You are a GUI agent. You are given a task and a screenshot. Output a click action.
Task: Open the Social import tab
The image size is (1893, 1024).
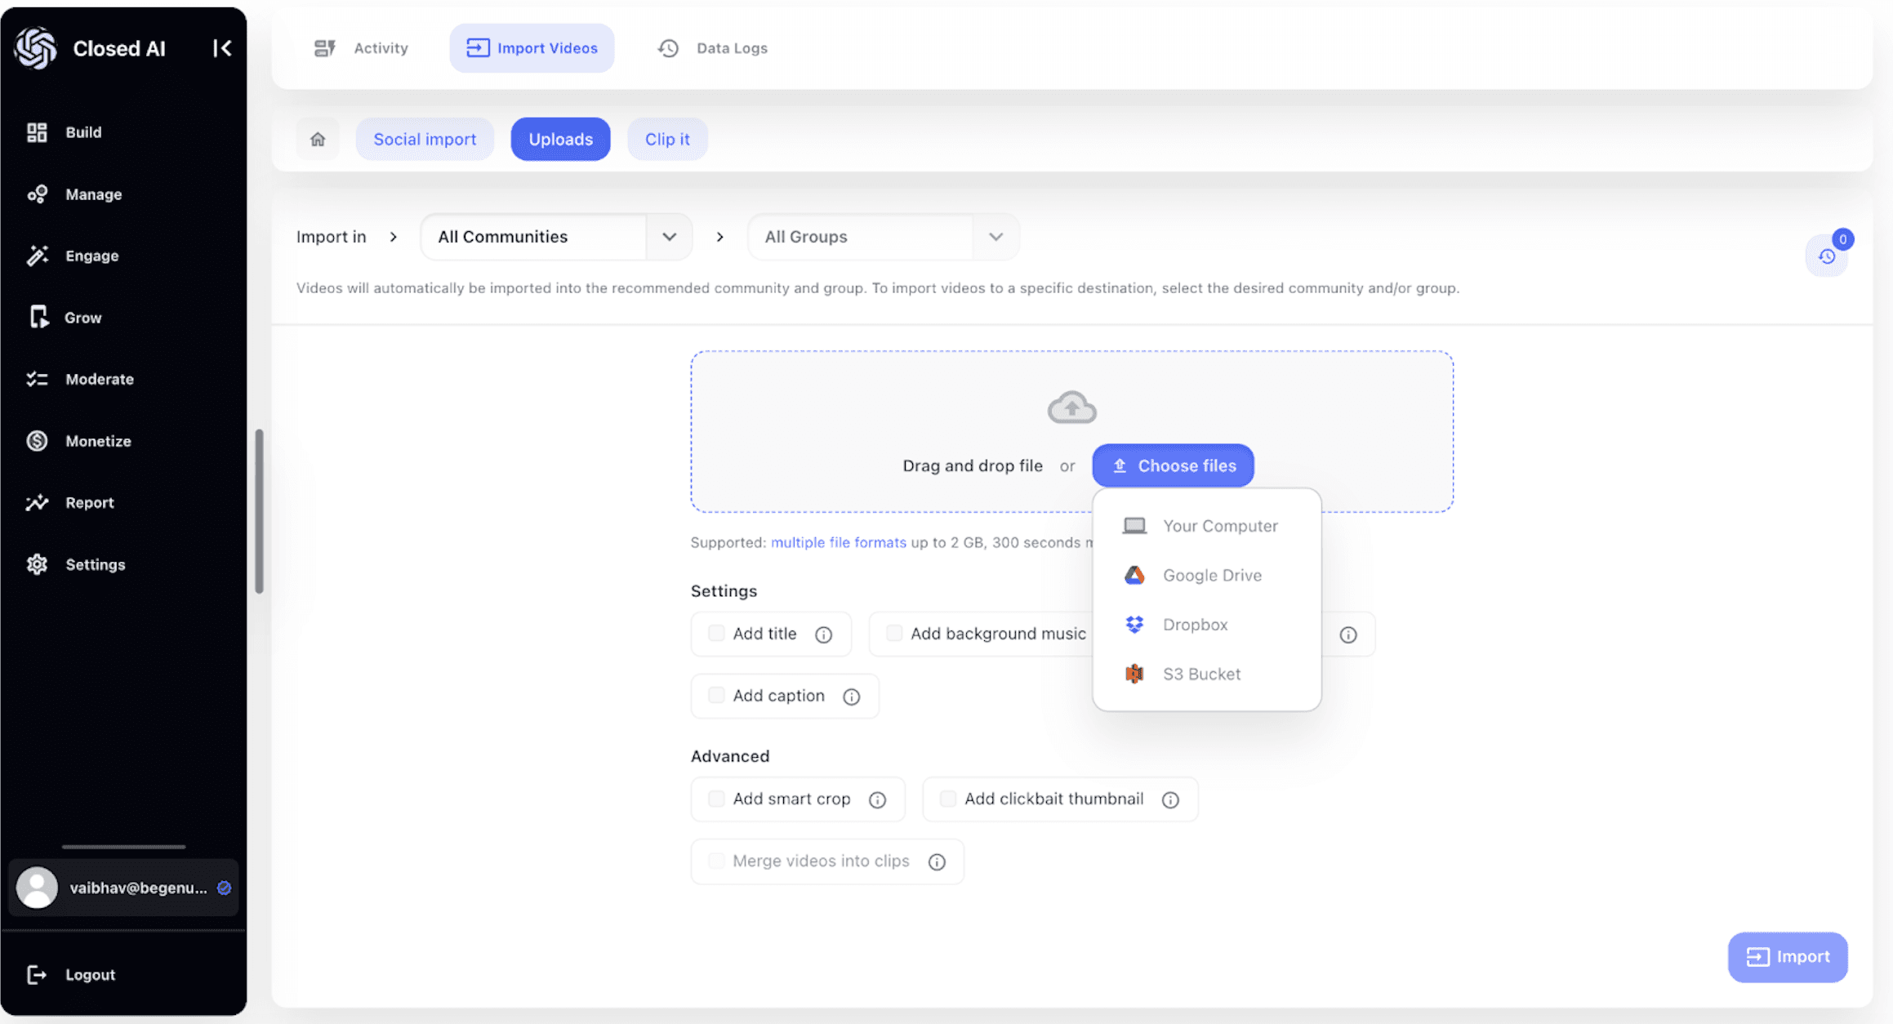(x=425, y=139)
